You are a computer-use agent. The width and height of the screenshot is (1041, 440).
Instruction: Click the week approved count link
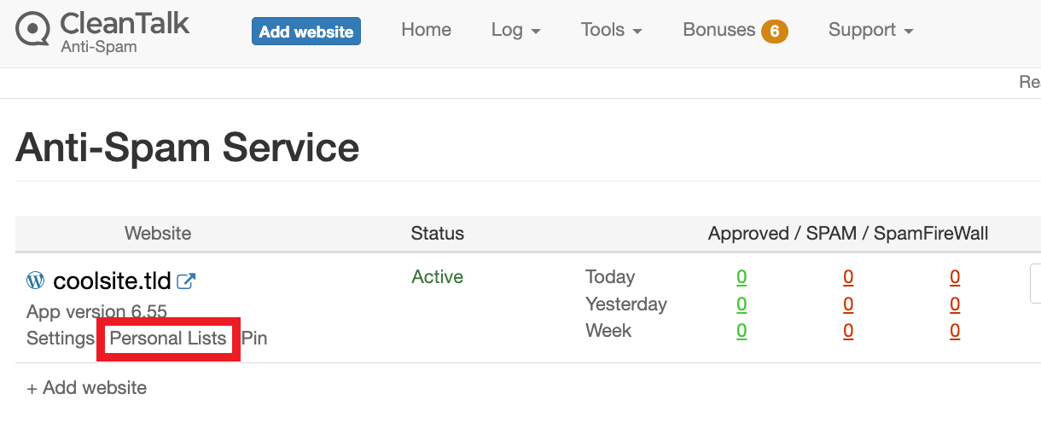tap(741, 331)
